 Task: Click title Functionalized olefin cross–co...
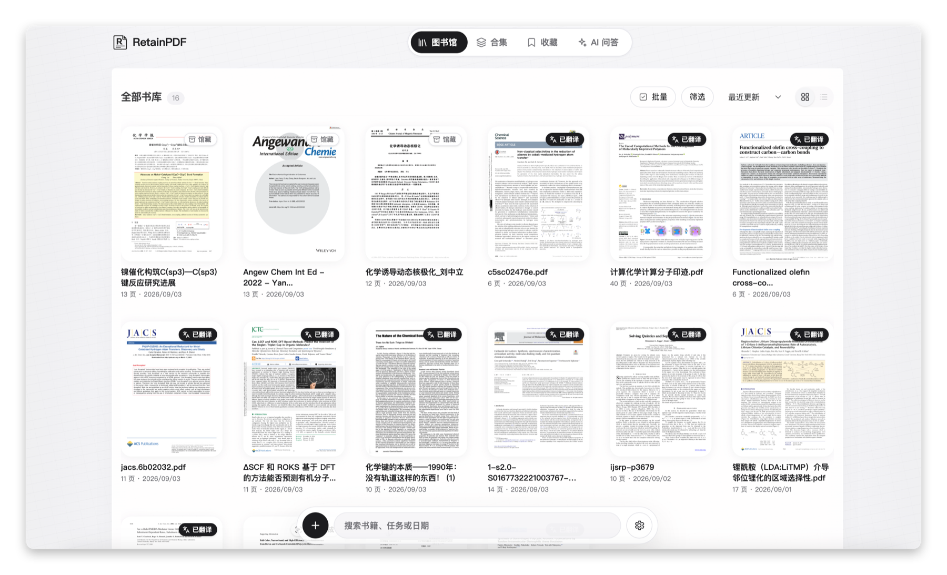point(771,277)
